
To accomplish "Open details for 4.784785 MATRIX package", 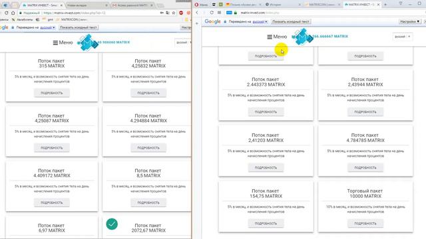I will pos(365,168).
